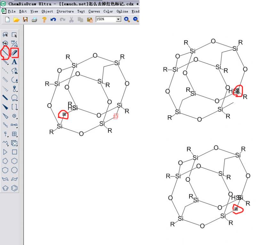Viewport: 256px width, 245px height.
Task: Open the Chemical Symbols tool
Action: pyautogui.click(x=14, y=116)
